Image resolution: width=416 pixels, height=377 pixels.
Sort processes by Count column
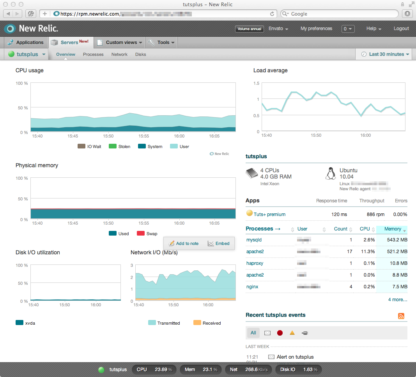340,229
